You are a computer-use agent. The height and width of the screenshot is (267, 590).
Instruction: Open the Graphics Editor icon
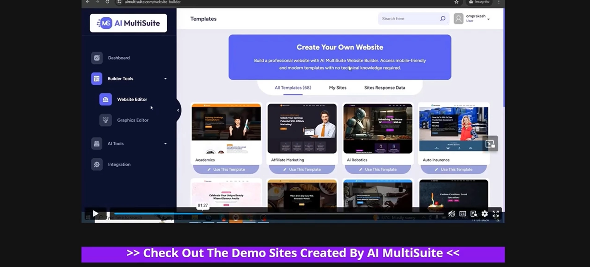(106, 120)
